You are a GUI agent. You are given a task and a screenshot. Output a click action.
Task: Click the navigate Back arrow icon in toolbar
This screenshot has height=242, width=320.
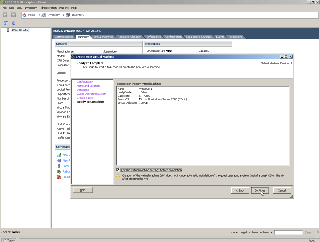click(5, 15)
